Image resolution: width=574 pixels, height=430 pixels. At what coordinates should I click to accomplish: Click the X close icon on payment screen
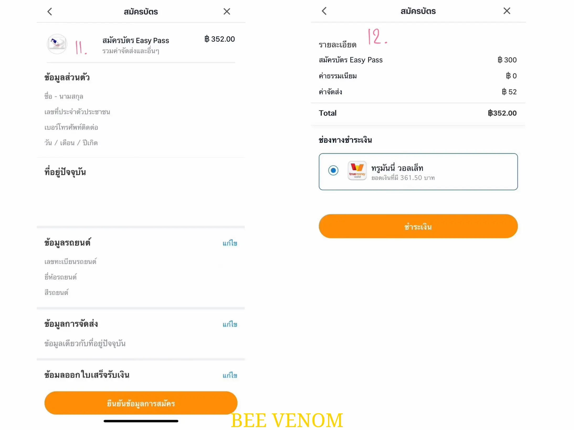[x=507, y=11]
